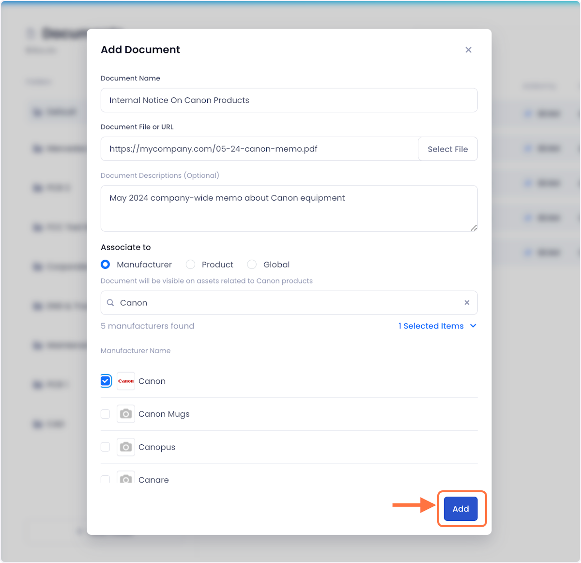
Task: Click the Manufacturer Name column header
Action: tap(136, 351)
